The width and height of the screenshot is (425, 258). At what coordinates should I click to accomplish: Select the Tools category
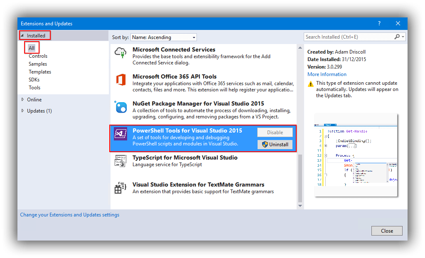34,88
